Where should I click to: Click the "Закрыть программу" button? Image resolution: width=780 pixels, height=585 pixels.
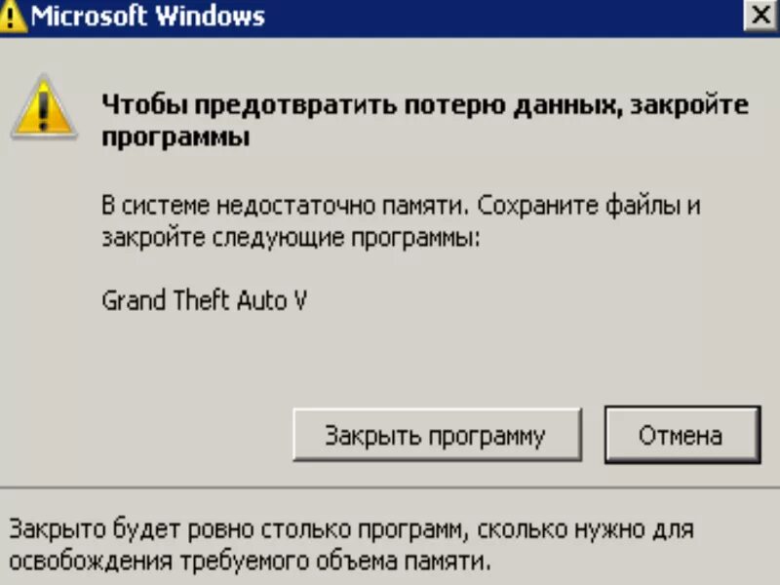(x=437, y=435)
